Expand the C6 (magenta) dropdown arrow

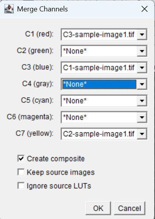tap(142, 117)
